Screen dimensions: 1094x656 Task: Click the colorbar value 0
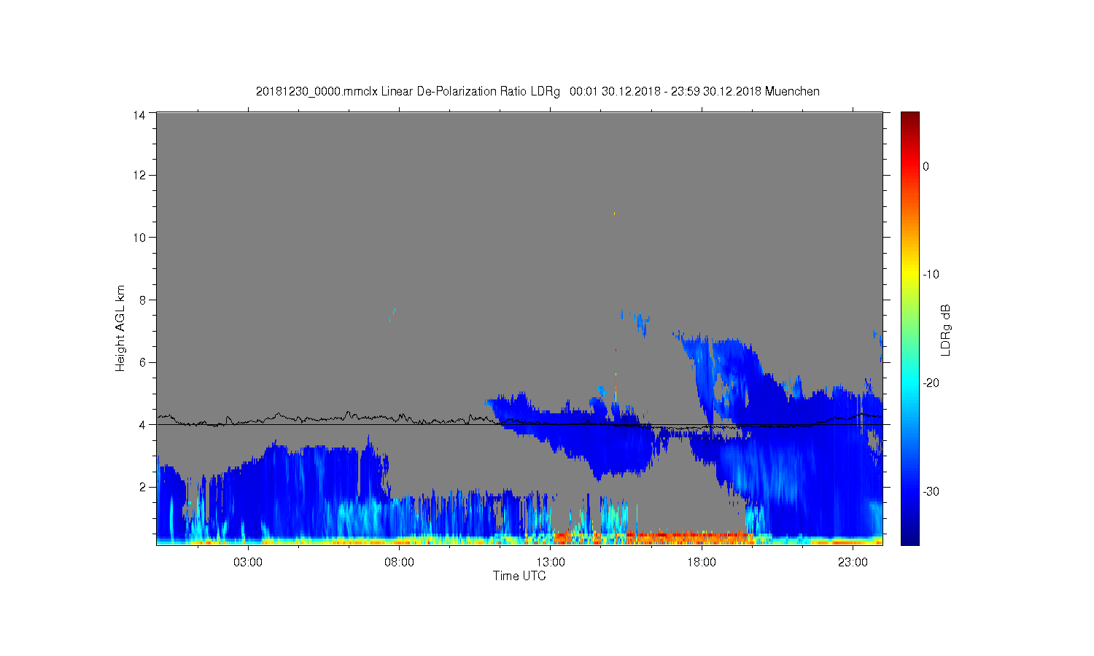[x=926, y=166]
